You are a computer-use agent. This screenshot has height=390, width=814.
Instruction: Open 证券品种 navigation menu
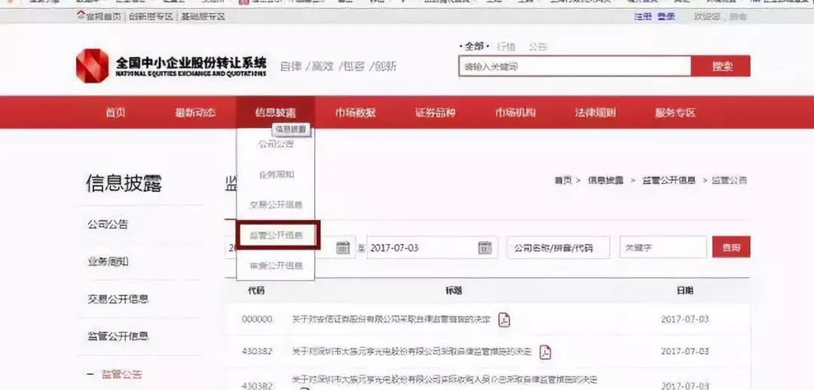click(435, 112)
